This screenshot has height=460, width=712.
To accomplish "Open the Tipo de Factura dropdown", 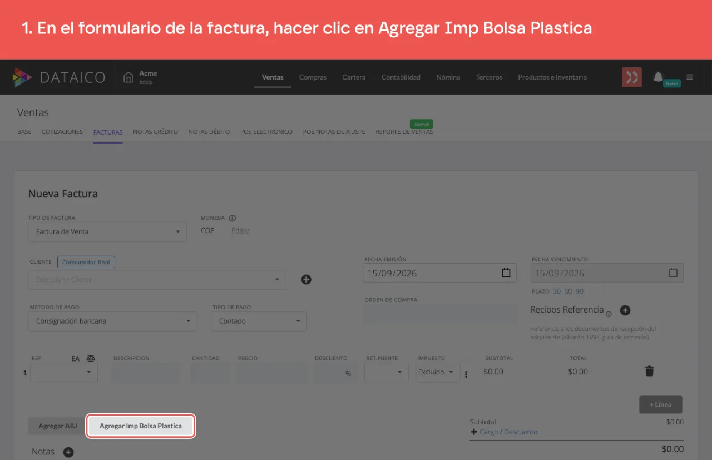I will (107, 231).
